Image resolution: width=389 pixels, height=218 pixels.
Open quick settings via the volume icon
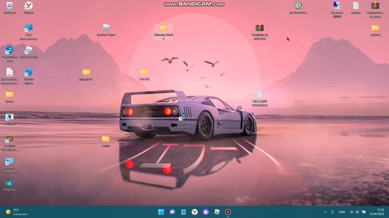coord(357,212)
